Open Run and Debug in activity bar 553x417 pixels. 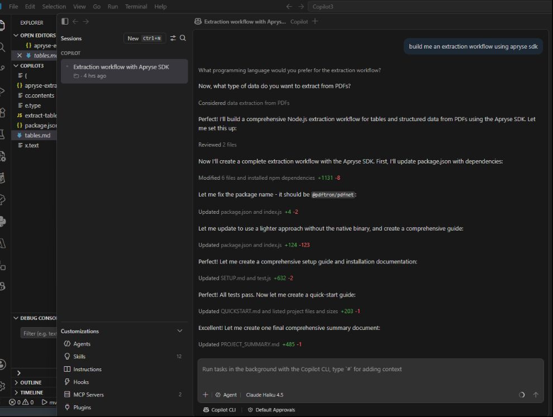pyautogui.click(x=2, y=91)
